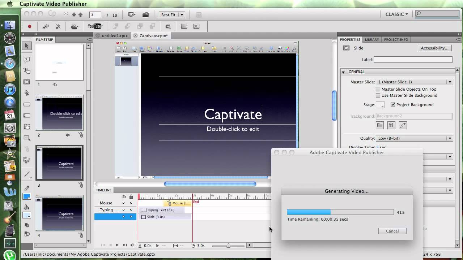The image size is (463, 260).
Task: Select the Zoom Area magnifier tool
Action: click(x=27, y=138)
